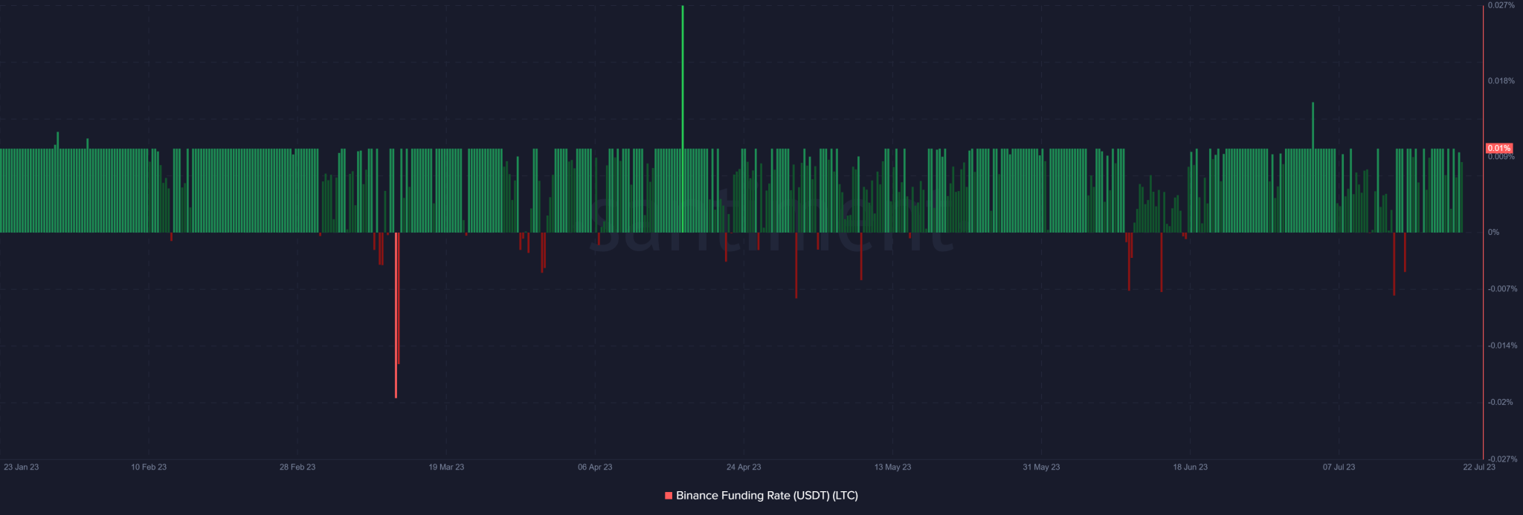Click the 13 May 23 date label
This screenshot has width=1523, height=515.
pyautogui.click(x=892, y=467)
